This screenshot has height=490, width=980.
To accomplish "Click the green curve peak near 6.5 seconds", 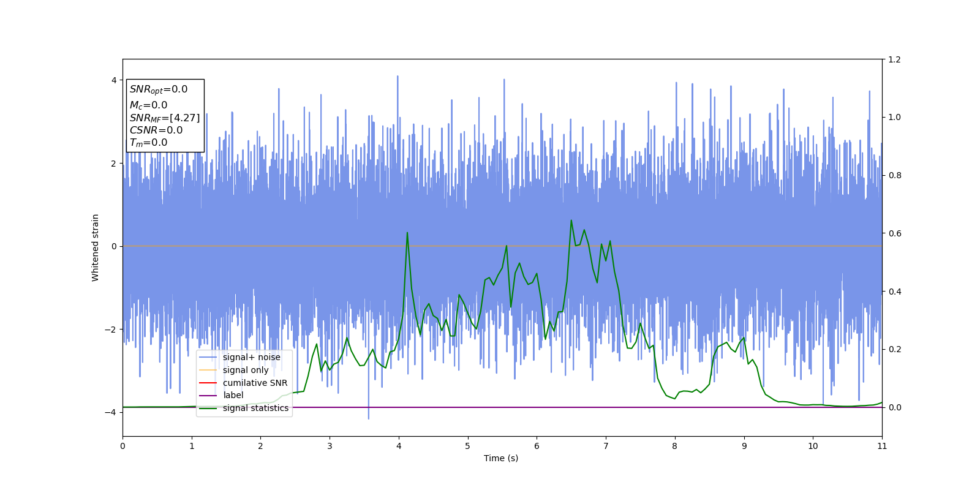I will click(x=571, y=221).
